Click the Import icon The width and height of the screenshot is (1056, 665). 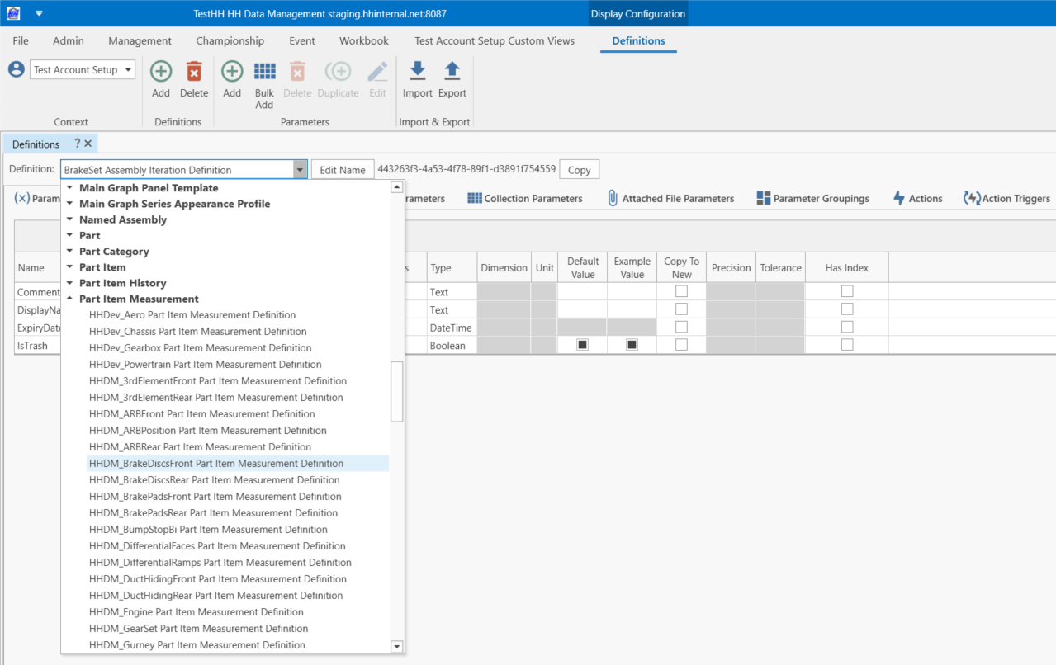417,72
